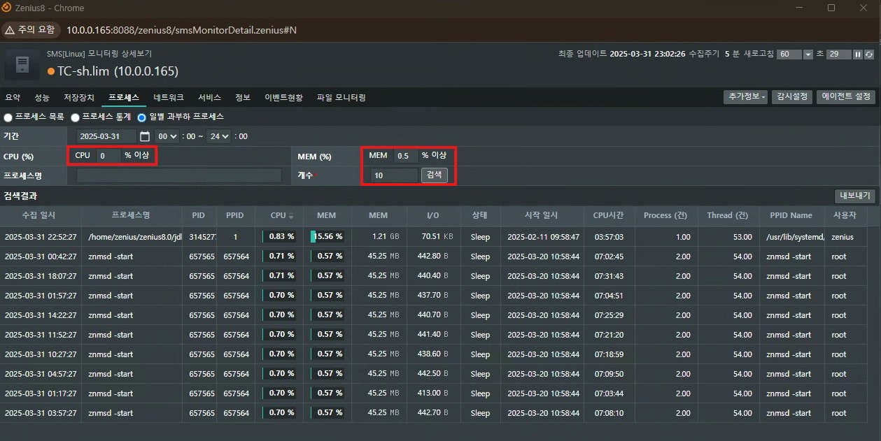881x441 pixels.
Task: Click PID cell 3145277
Action: coord(201,237)
